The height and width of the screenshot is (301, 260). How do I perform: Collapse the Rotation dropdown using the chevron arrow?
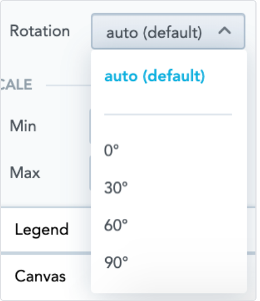[x=225, y=31]
